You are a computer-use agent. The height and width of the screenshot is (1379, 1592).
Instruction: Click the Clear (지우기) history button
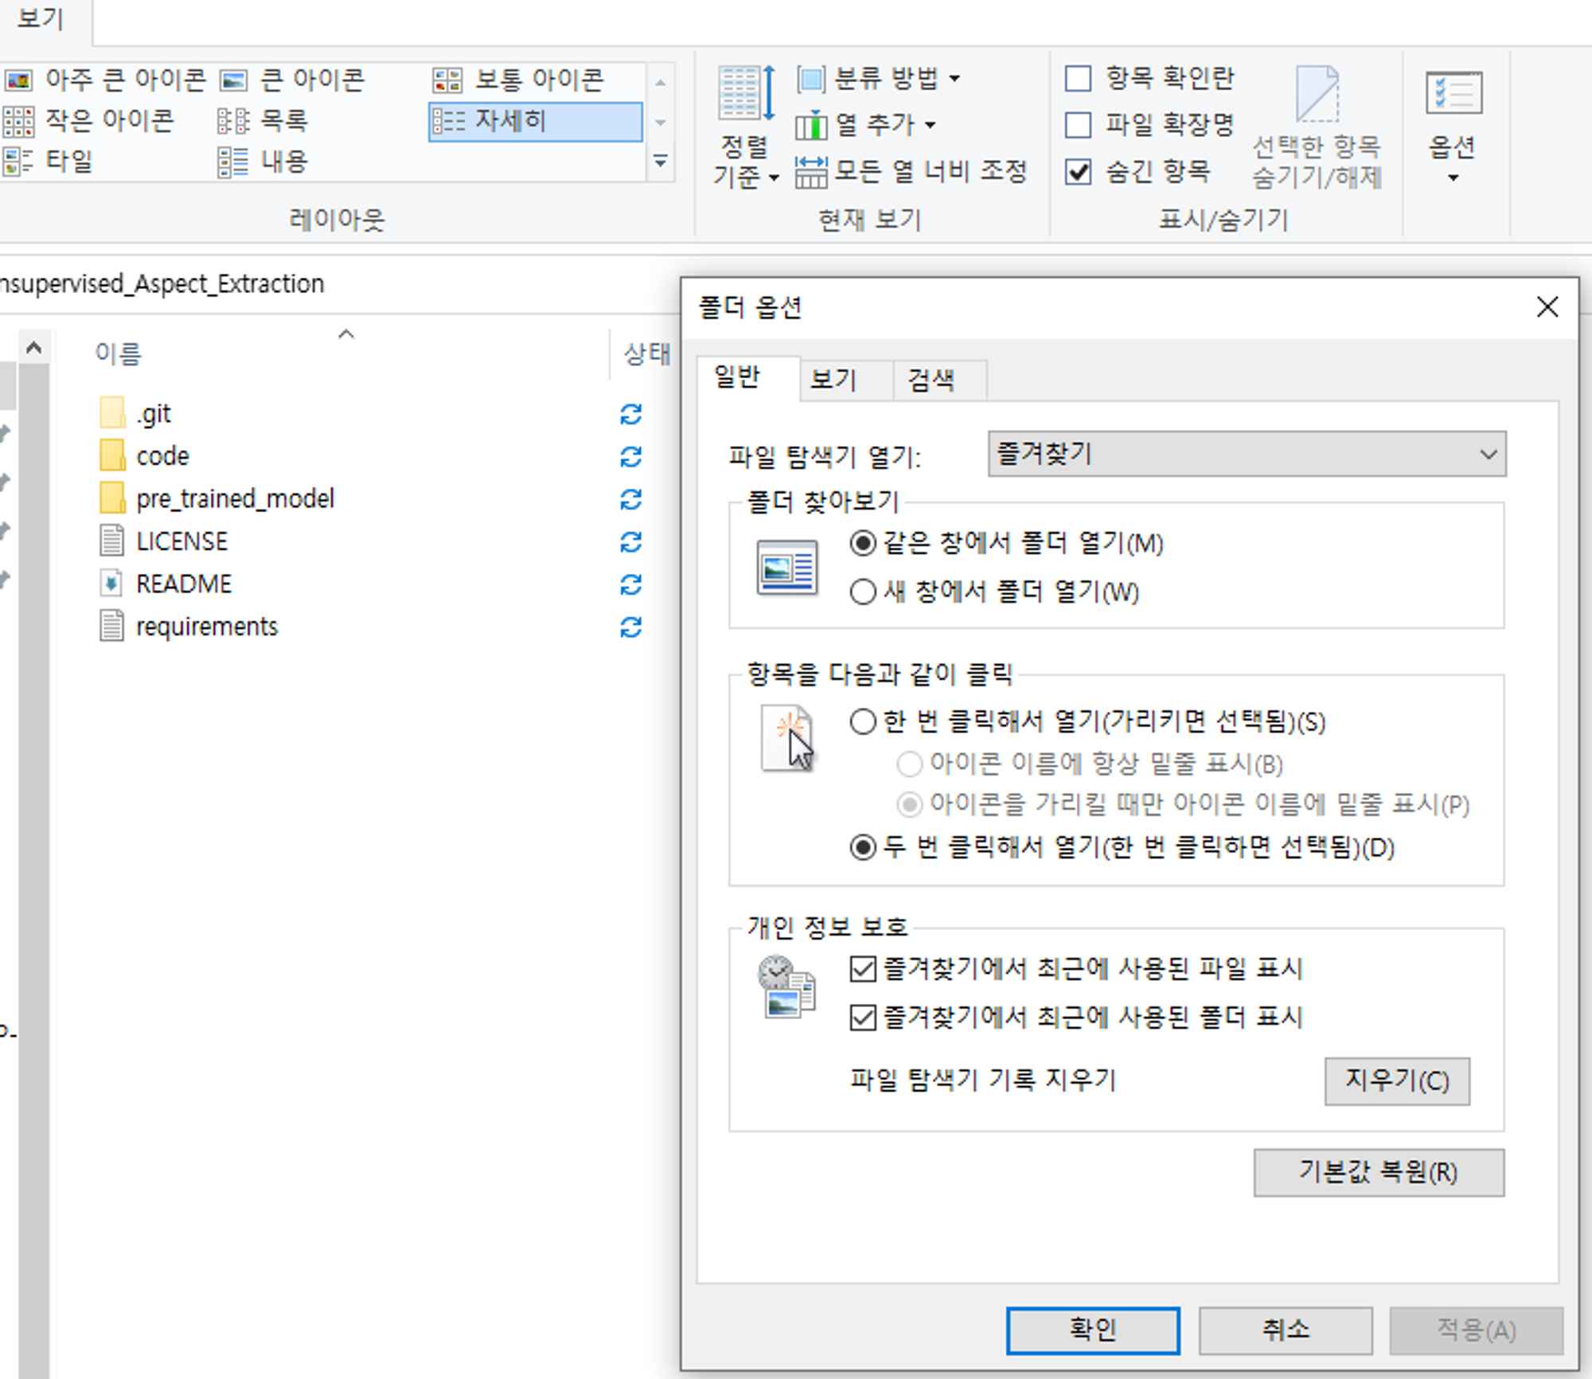(x=1396, y=1080)
